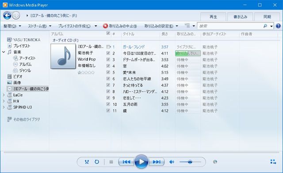This screenshot has width=283, height=173.
Task: Uncheck track 10 五月の雨
Action: click(108, 104)
